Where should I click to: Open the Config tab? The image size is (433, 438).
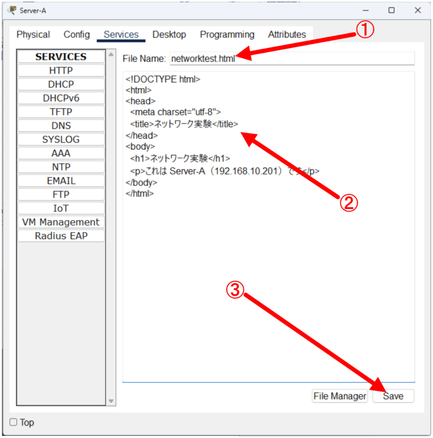coord(77,35)
